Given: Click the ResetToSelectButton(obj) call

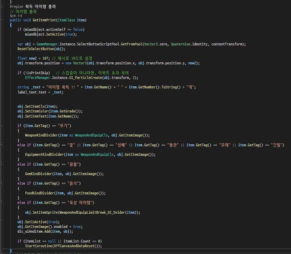Looking at the screenshot, I should click(x=41, y=49).
